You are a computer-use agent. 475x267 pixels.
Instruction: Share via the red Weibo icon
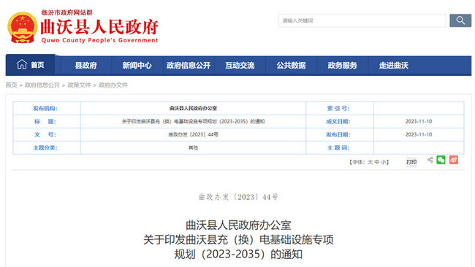[454, 160]
